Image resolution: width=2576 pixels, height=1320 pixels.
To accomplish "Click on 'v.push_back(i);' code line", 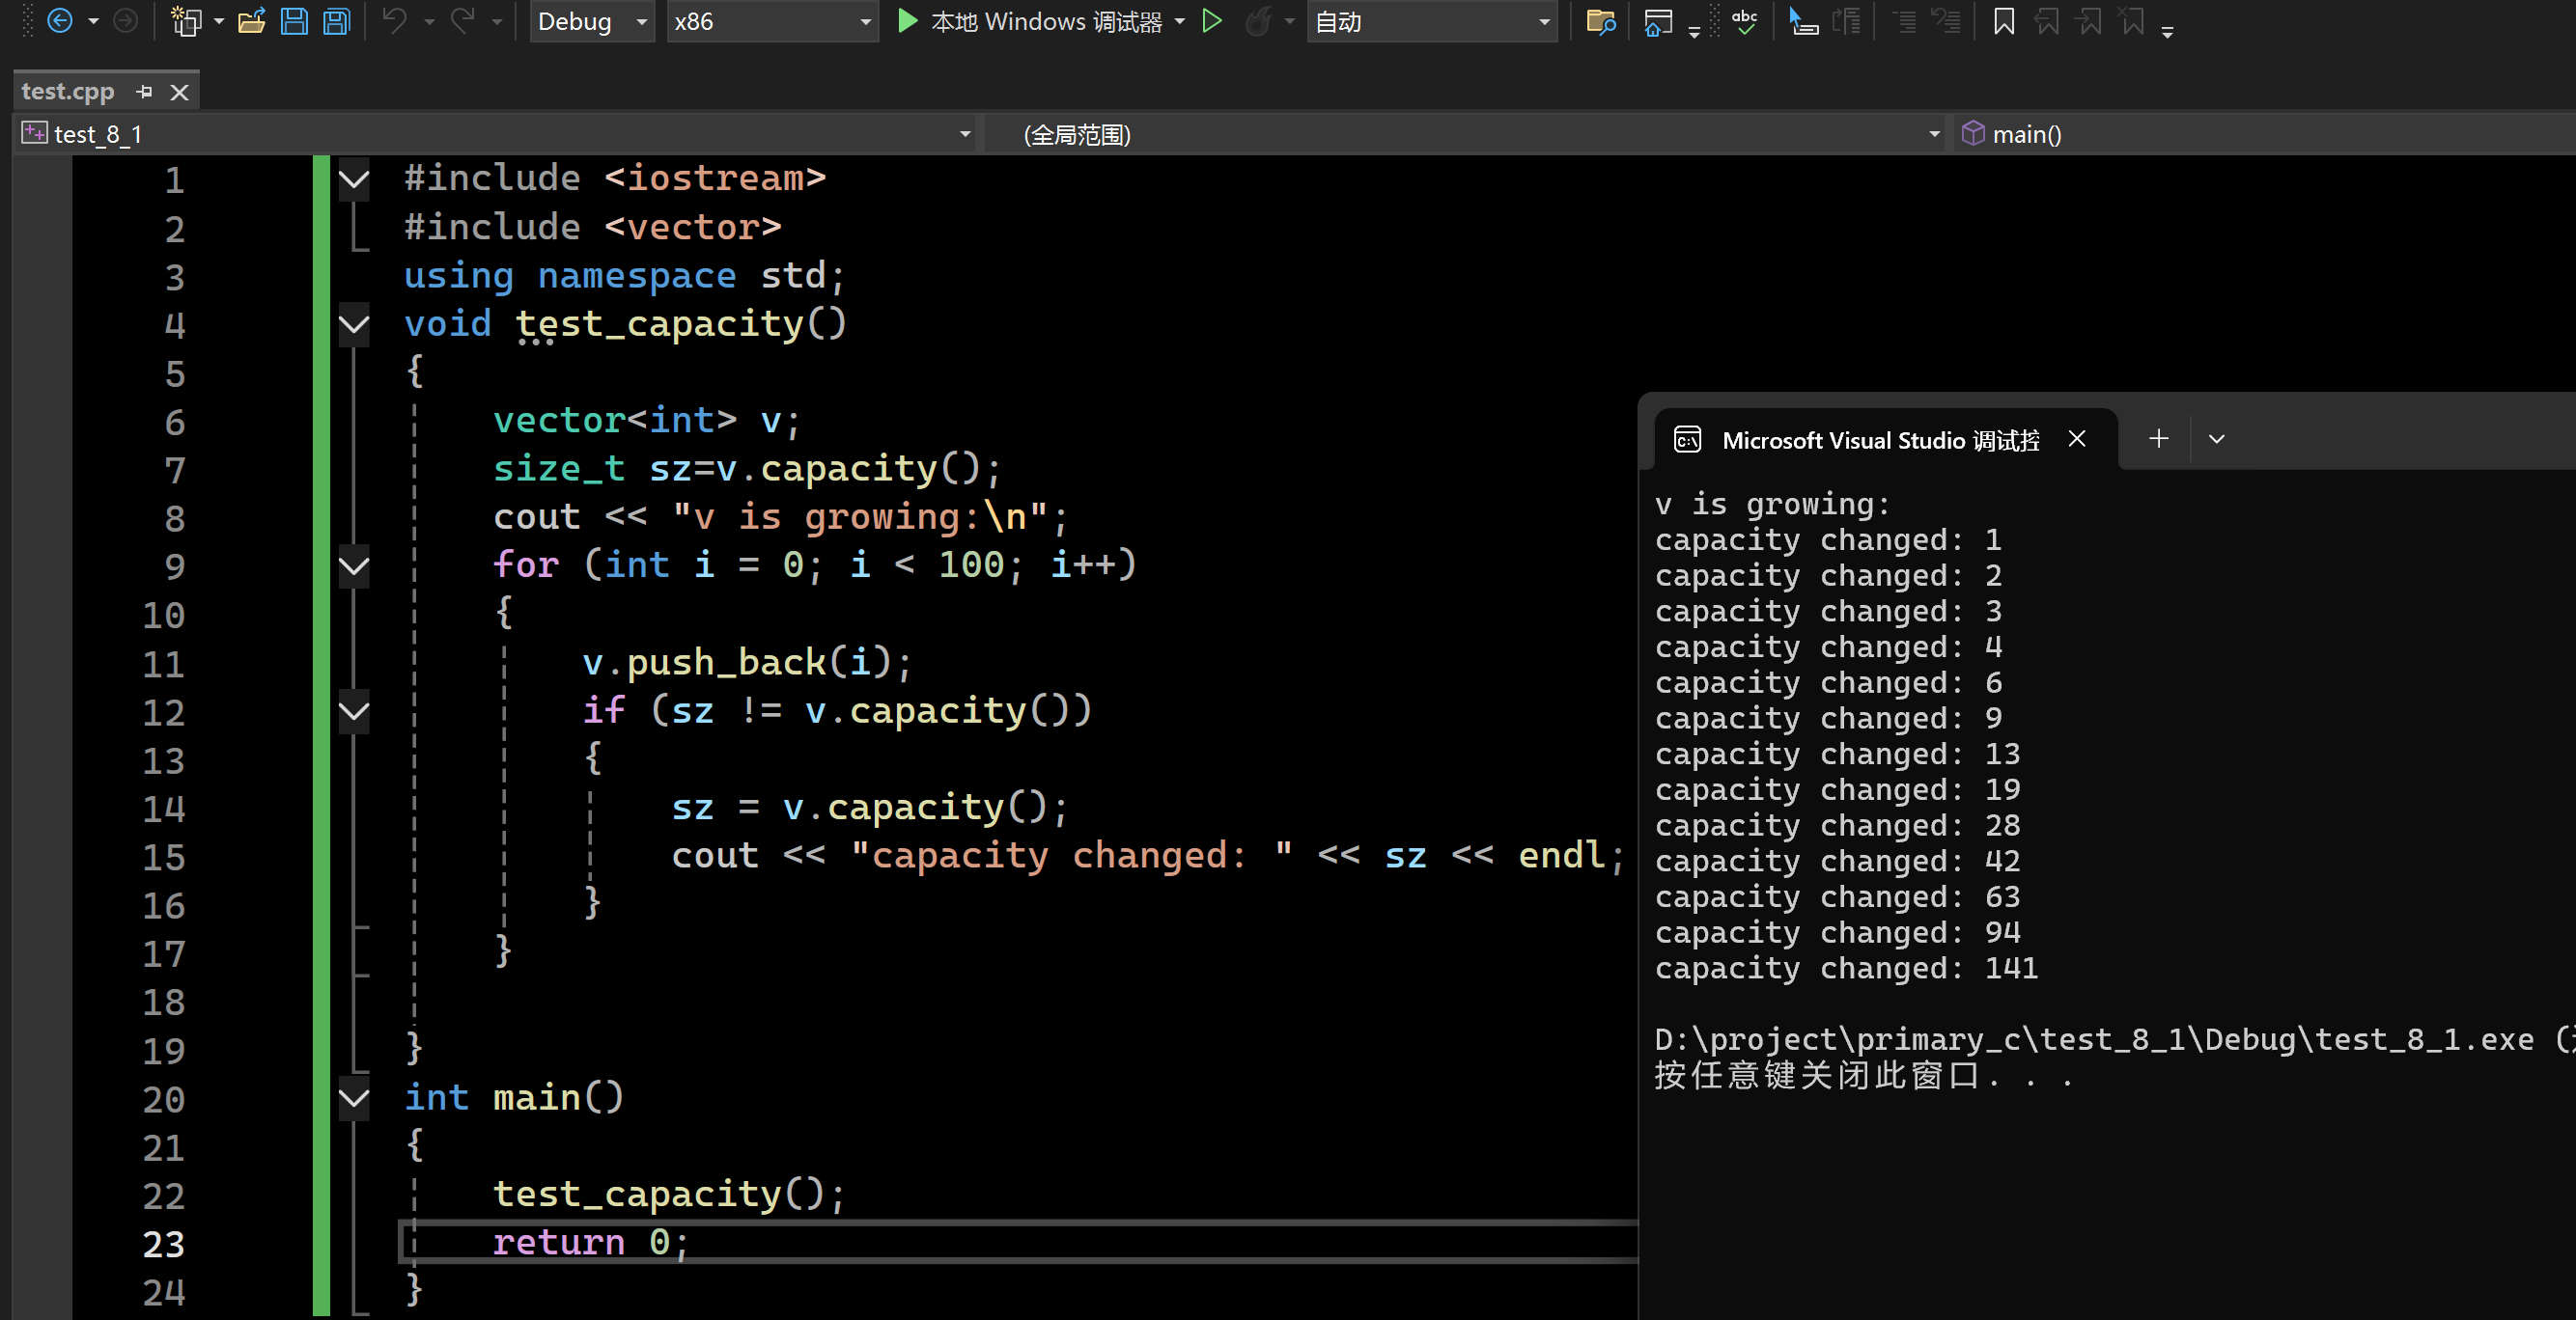I will tap(747, 663).
